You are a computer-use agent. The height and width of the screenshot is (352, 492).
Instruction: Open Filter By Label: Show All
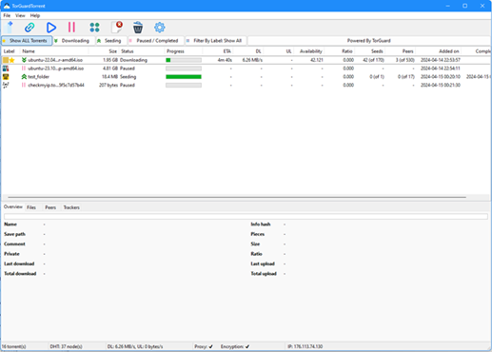[x=216, y=41]
